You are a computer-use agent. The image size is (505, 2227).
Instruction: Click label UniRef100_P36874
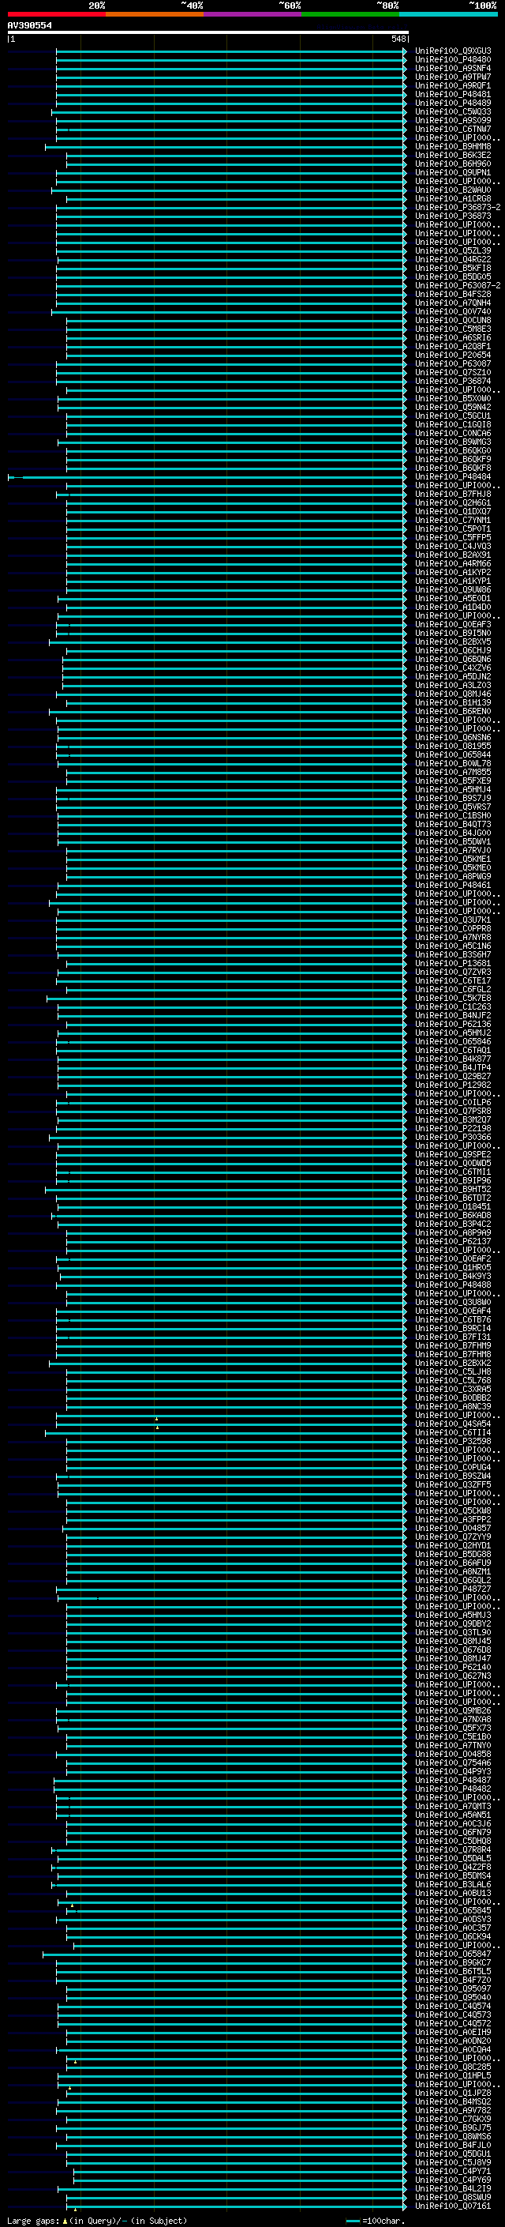tap(453, 382)
